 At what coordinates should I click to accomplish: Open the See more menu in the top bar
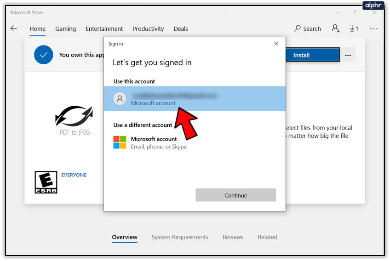[373, 29]
